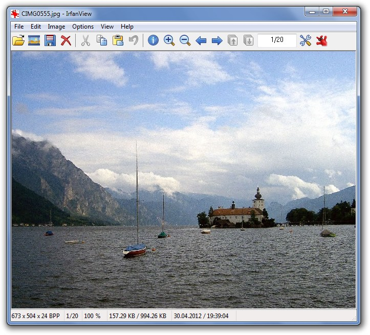Viewport: 370px width, 335px height.
Task: Cut the selection with the scissors icon
Action: [x=85, y=40]
